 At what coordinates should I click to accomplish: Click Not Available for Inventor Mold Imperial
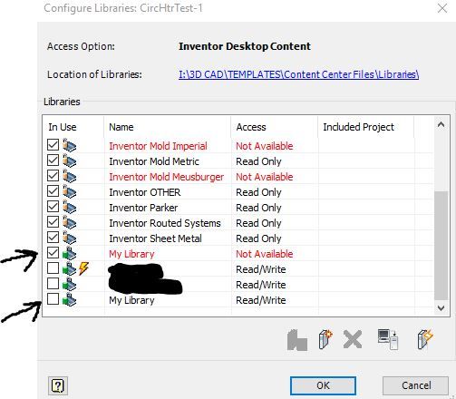pyautogui.click(x=265, y=146)
